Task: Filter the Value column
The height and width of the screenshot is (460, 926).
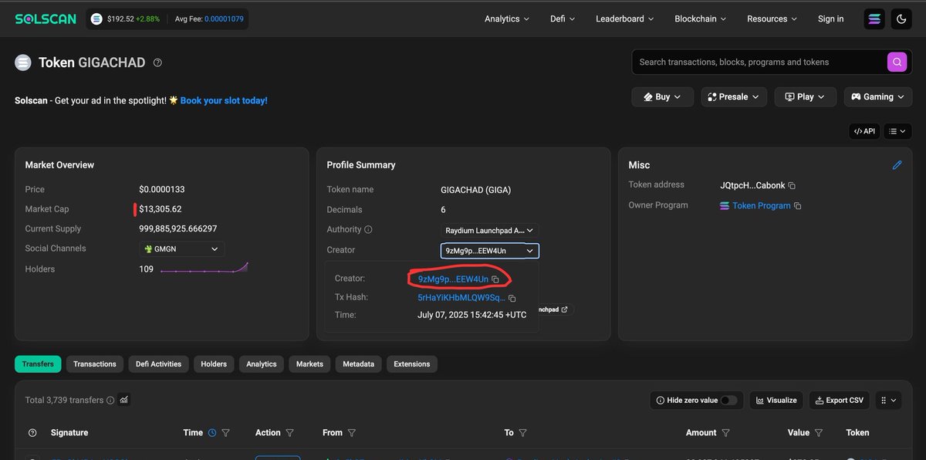Action: pyautogui.click(x=818, y=433)
